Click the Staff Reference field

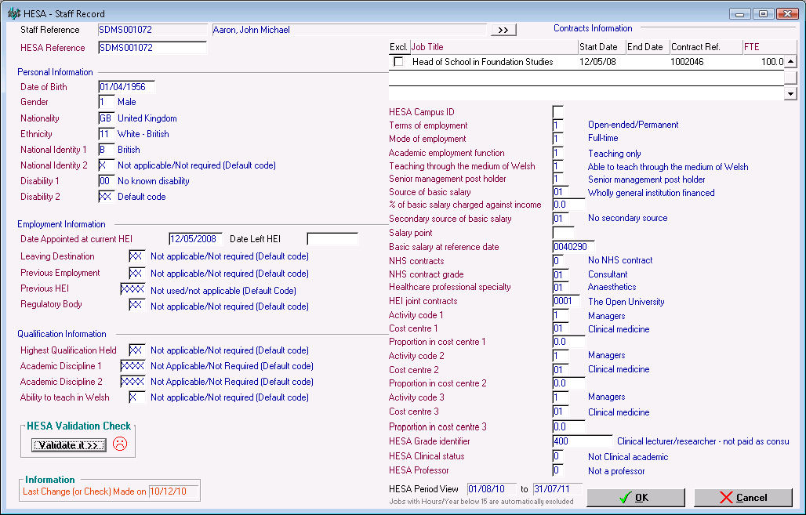[x=153, y=30]
